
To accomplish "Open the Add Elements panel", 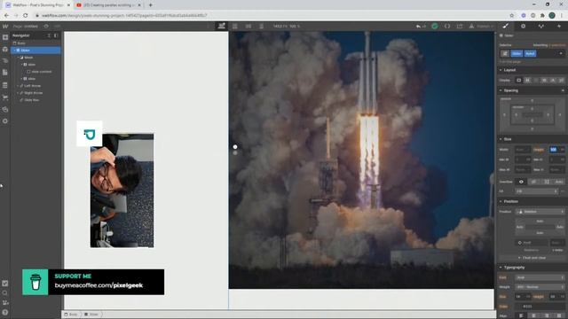I will coord(5,37).
